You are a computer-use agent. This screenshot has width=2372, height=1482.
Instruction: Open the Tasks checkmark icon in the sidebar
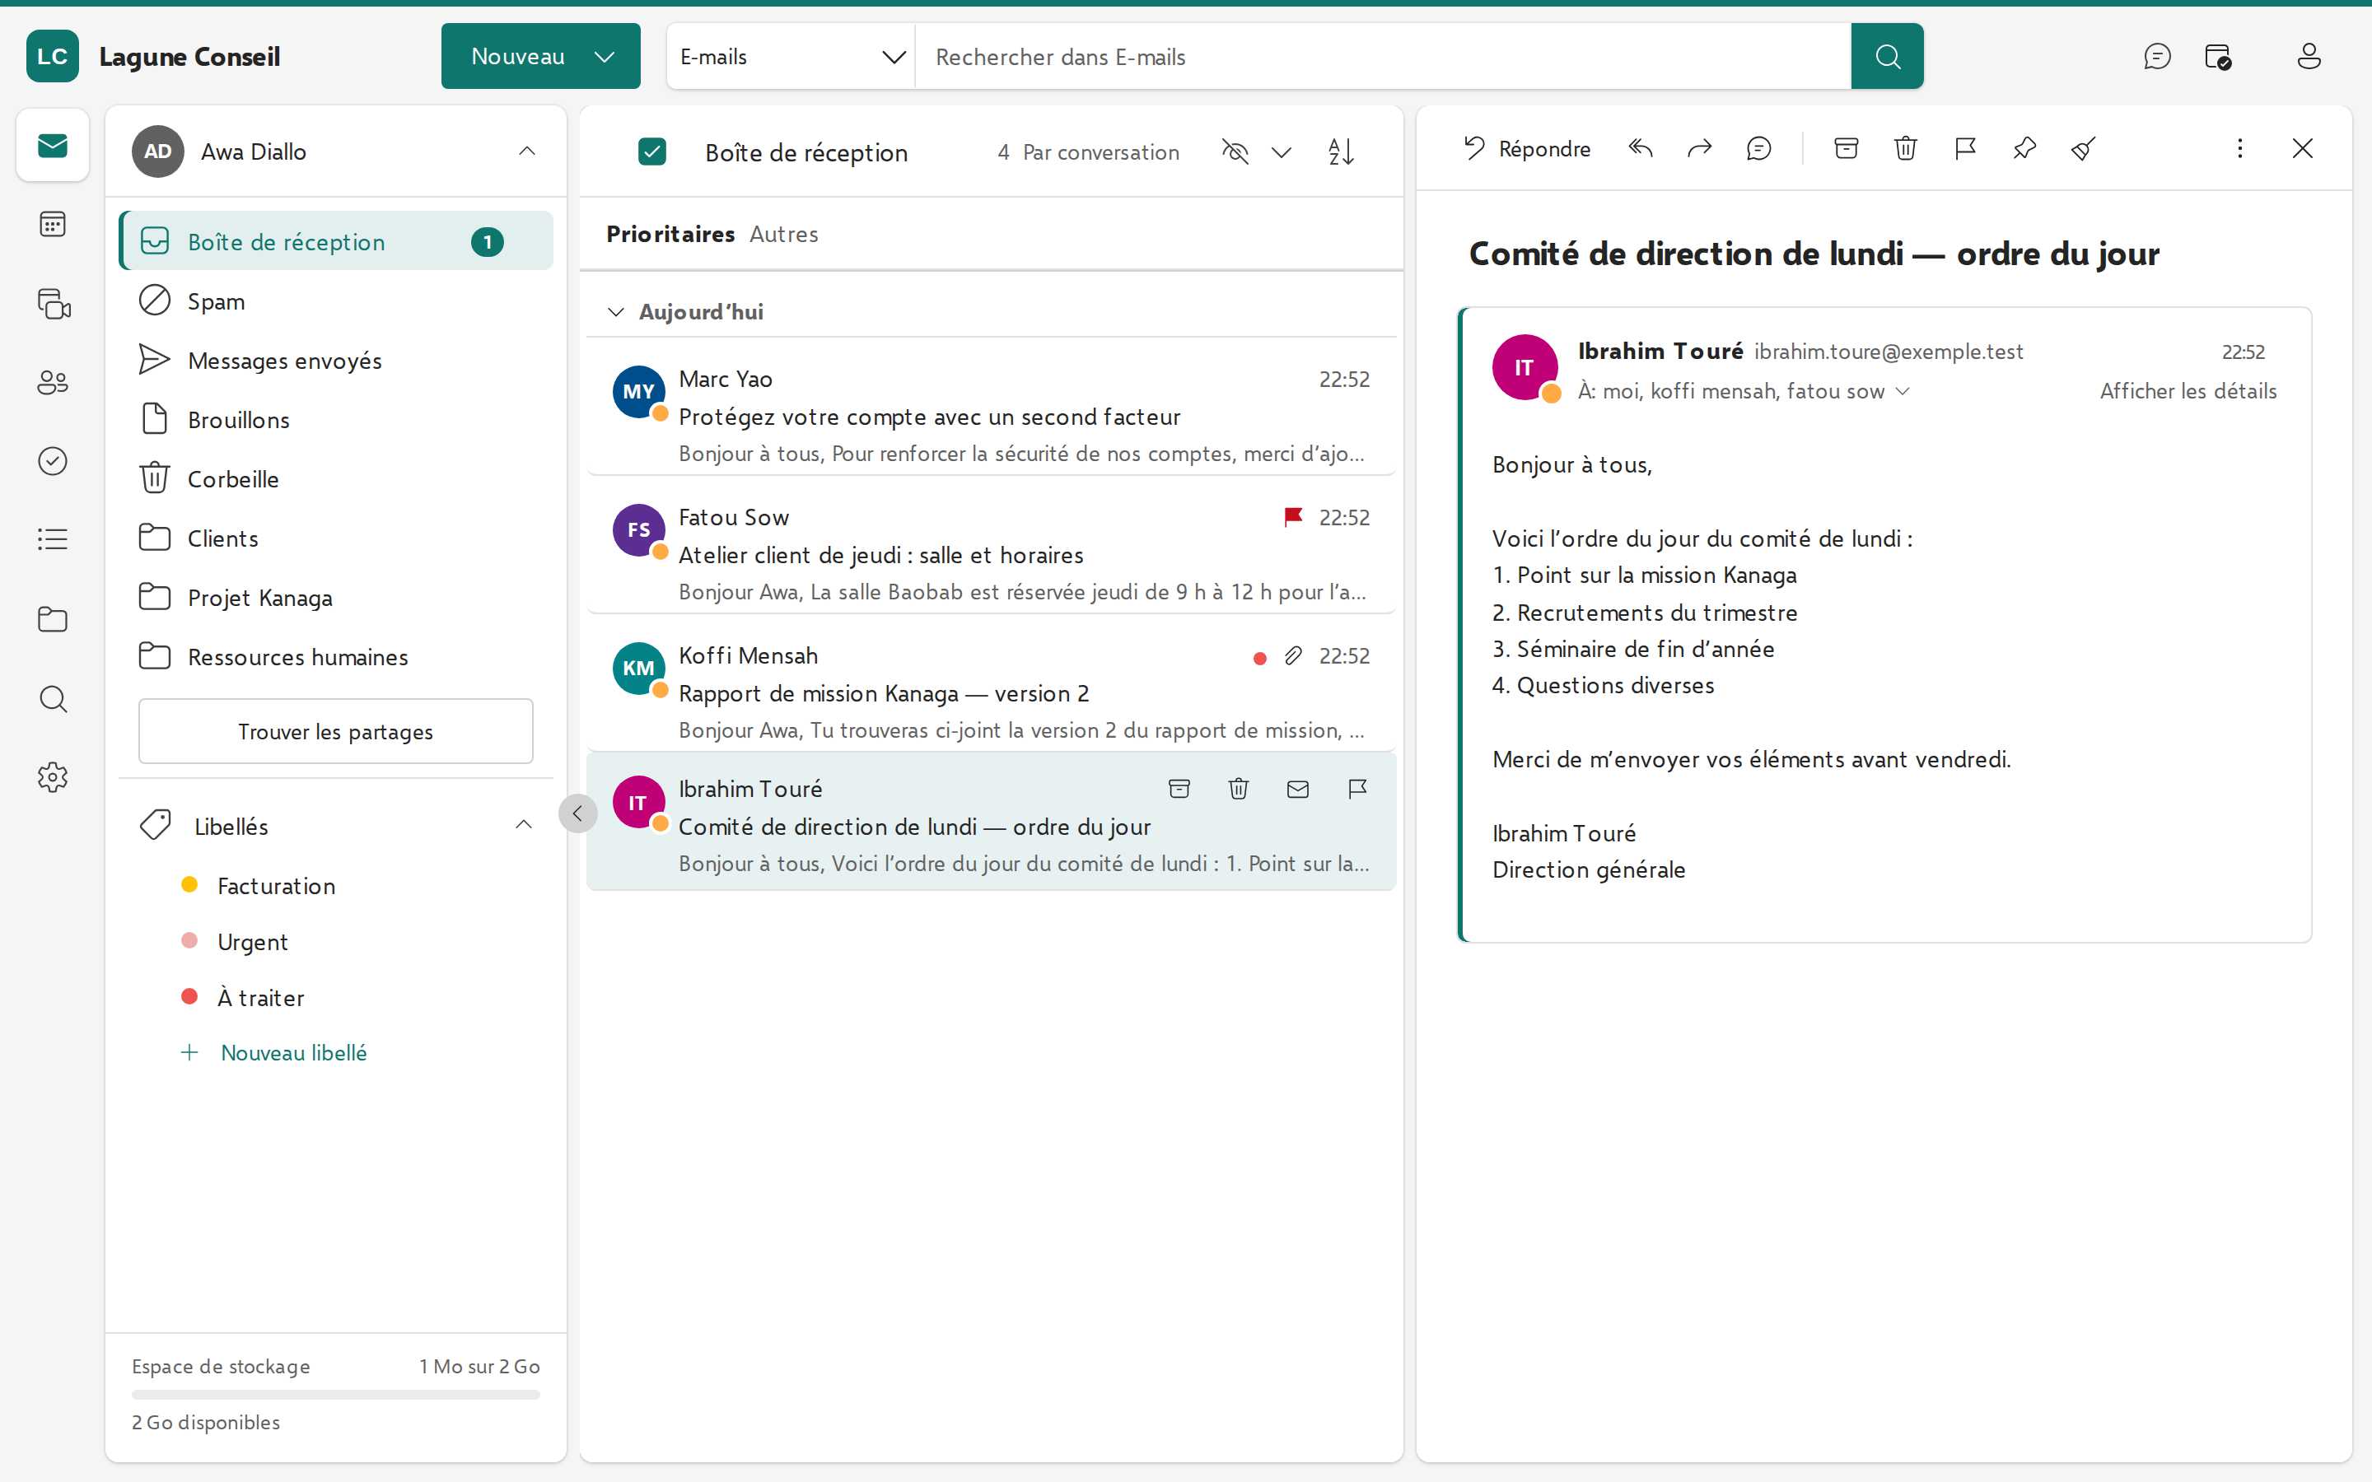coord(53,461)
